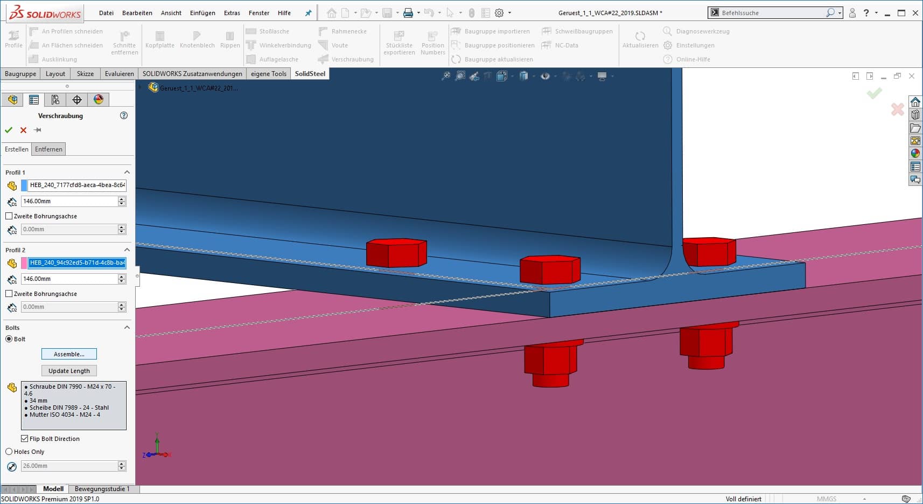Cancel the Verschraubung with red X

coord(23,130)
